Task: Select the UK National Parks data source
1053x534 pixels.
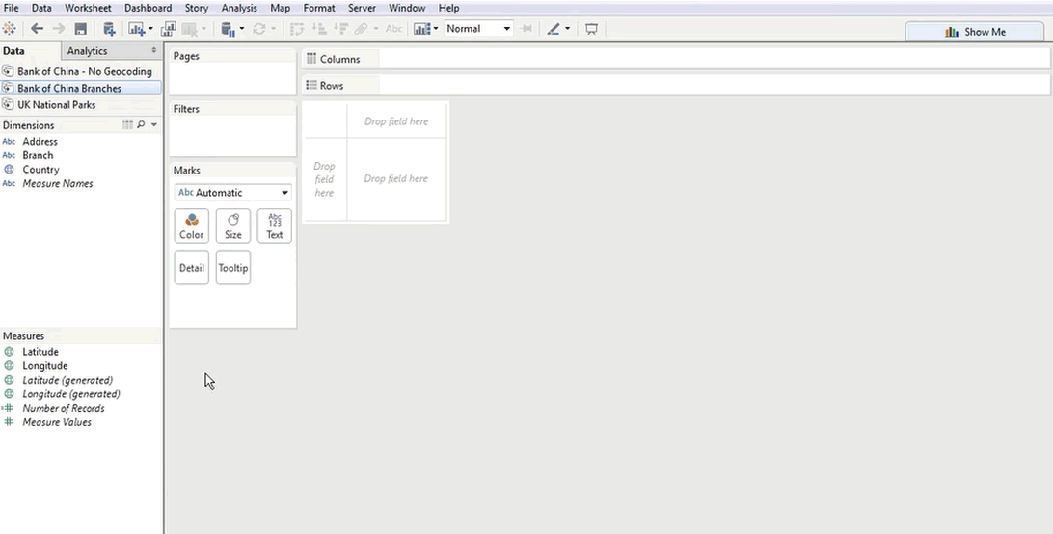Action: [56, 104]
